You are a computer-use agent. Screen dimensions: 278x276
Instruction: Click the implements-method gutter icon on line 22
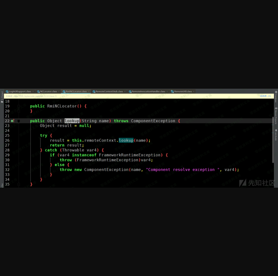[12, 121]
